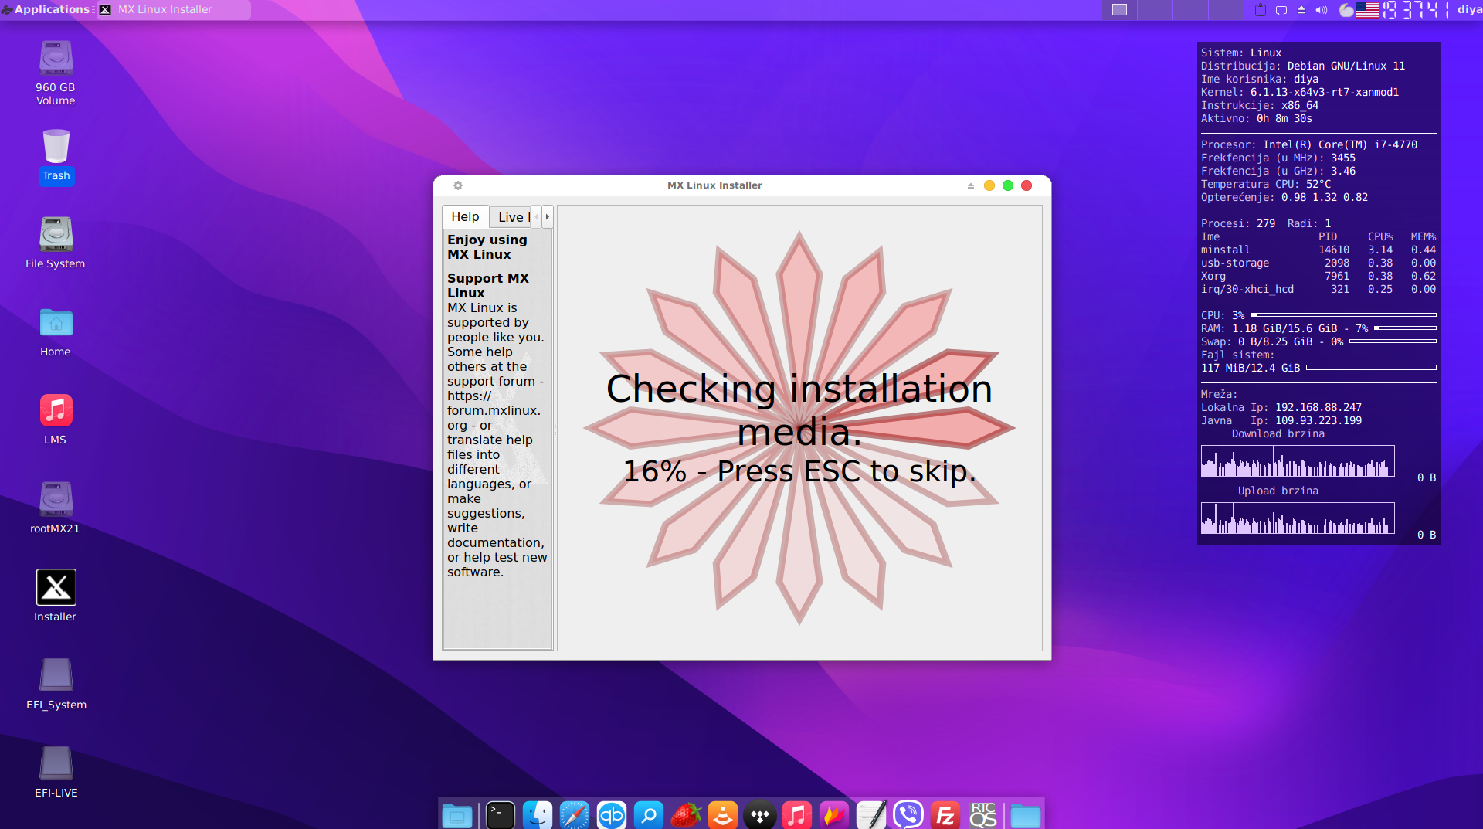Click the Download brzina graph
The height and width of the screenshot is (829, 1483).
(1298, 460)
